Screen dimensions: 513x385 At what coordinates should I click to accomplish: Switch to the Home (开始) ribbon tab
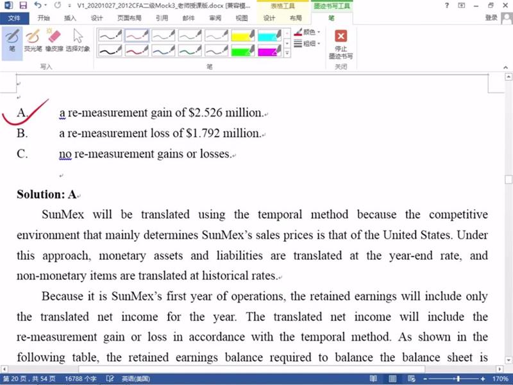coord(44,18)
